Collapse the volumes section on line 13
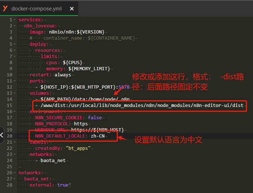Screen dimensions: 253x193 15,93
